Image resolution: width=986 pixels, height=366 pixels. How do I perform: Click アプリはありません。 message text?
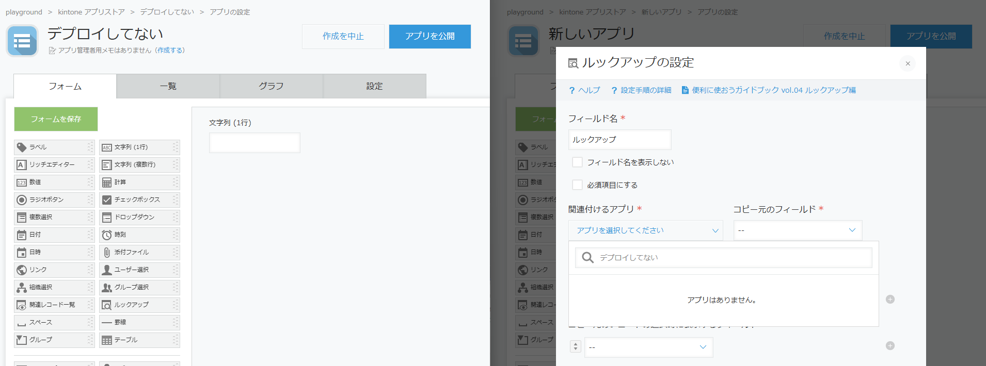pyautogui.click(x=722, y=300)
